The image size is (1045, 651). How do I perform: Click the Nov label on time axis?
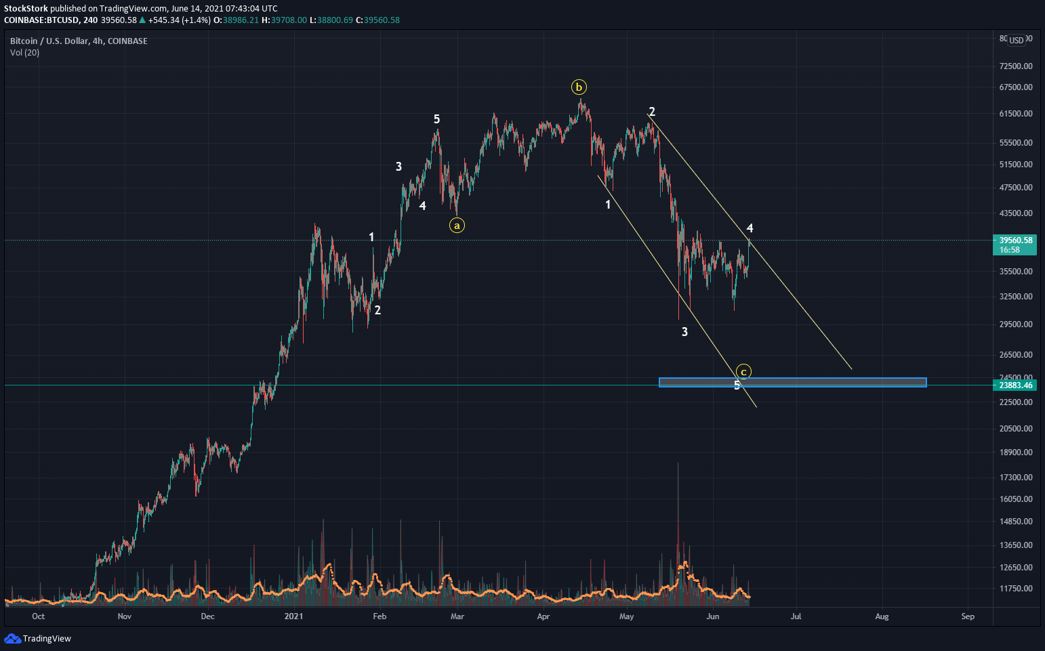(124, 616)
